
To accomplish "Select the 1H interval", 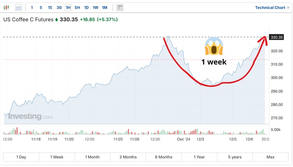I will click(x=68, y=7).
